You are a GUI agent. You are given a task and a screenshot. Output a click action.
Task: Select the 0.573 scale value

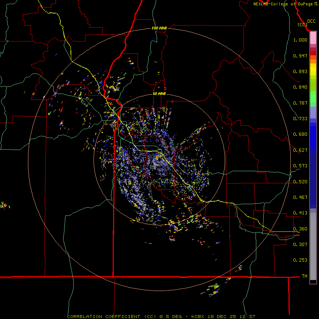pyautogui.click(x=300, y=166)
